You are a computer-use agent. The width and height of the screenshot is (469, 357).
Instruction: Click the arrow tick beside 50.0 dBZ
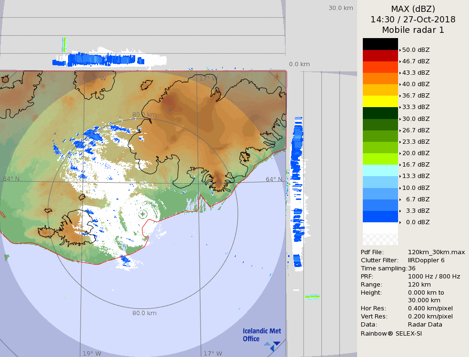coord(400,50)
